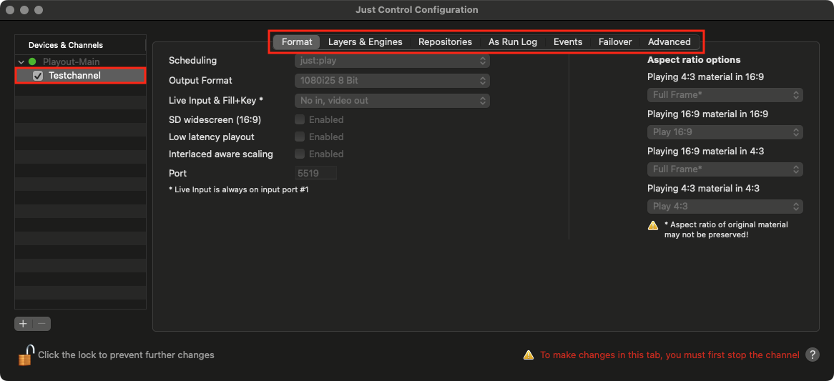Collapse the Playout-Main tree node
This screenshot has width=834, height=381.
coord(21,62)
